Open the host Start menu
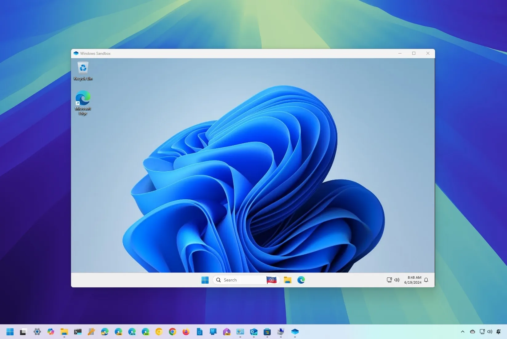Image resolution: width=507 pixels, height=339 pixels. pyautogui.click(x=10, y=332)
